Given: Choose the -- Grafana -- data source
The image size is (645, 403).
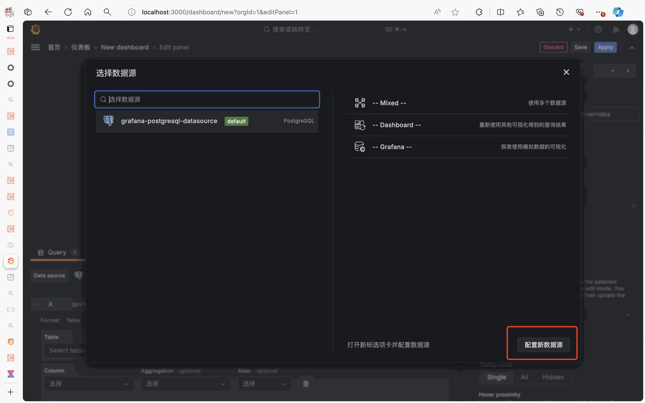Looking at the screenshot, I should (x=459, y=147).
